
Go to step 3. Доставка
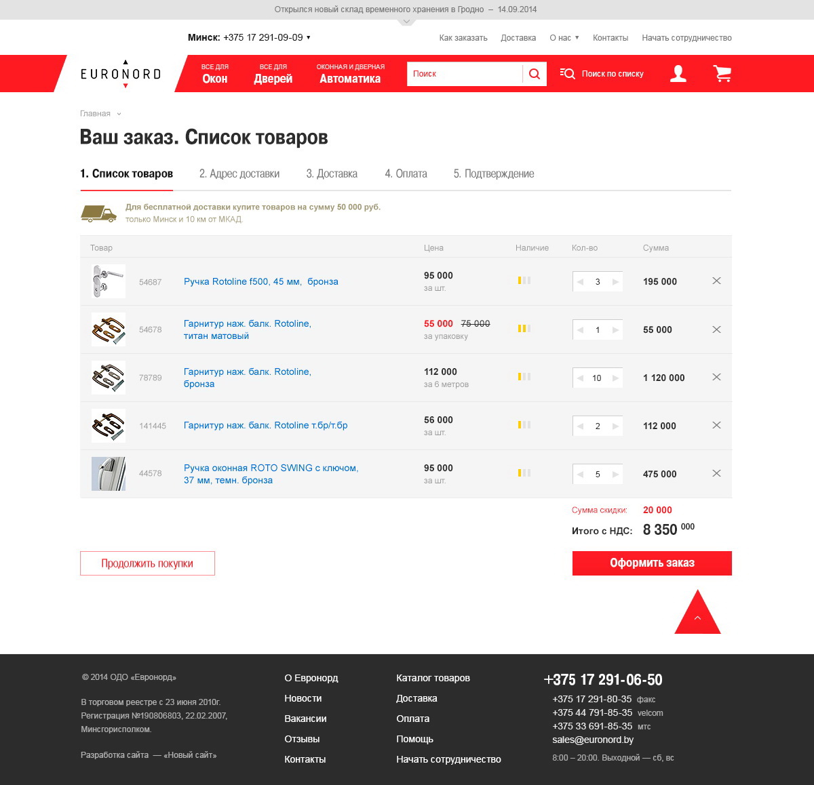[x=332, y=174]
